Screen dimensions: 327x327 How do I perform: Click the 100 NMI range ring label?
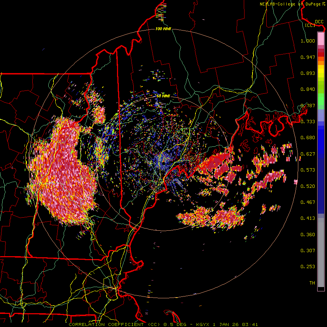(163, 29)
